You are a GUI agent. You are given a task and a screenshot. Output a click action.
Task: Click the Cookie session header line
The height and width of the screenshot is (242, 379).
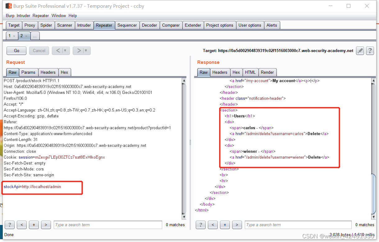pyautogui.click(x=54, y=157)
